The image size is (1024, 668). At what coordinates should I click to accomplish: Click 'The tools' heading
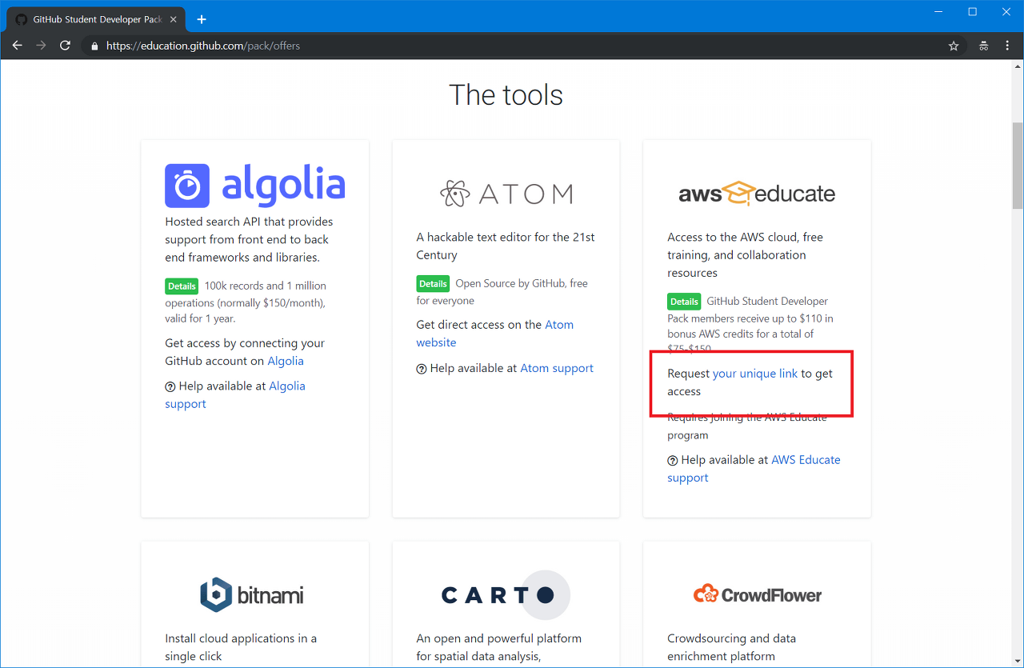pyautogui.click(x=506, y=95)
